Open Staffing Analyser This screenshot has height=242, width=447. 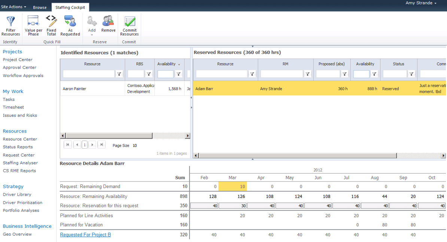[20, 163]
